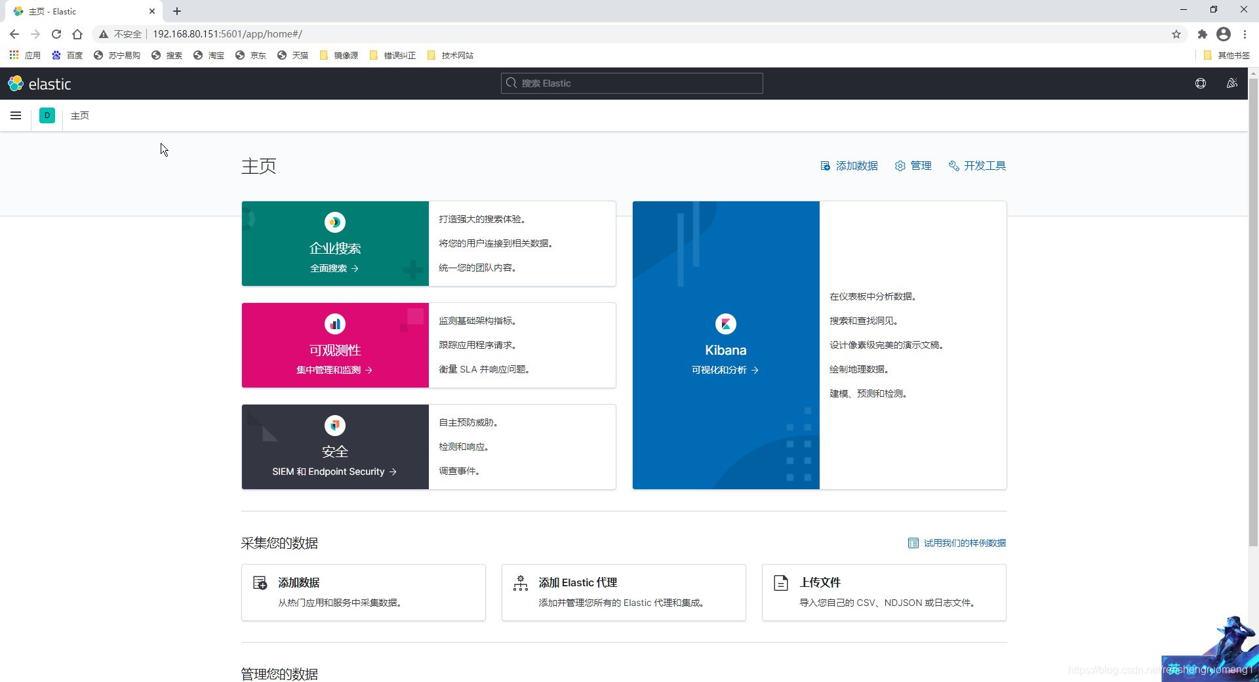Click the 监测基础架构指标。 text
1259x682 pixels.
coord(478,321)
